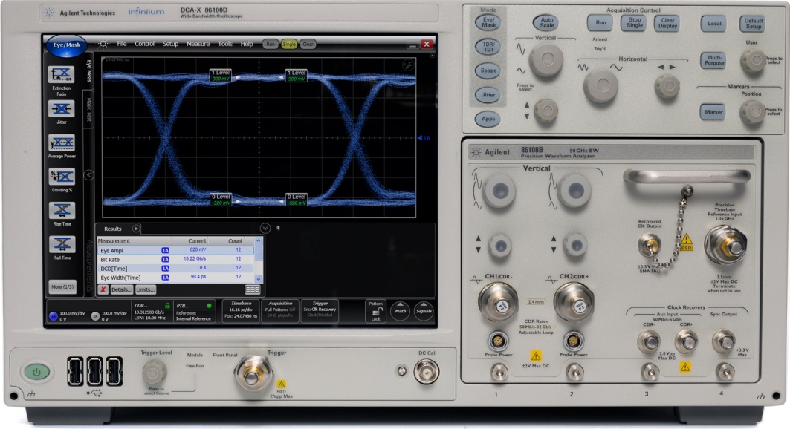Select the Extinction Ratio measurement icon
Image resolution: width=790 pixels, height=429 pixels.
(62, 74)
